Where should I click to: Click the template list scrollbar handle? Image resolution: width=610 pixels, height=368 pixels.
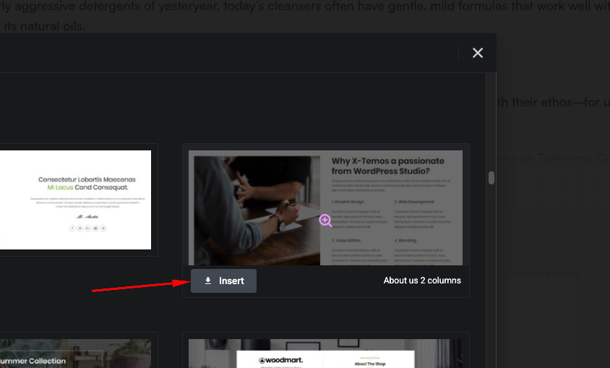tap(491, 178)
